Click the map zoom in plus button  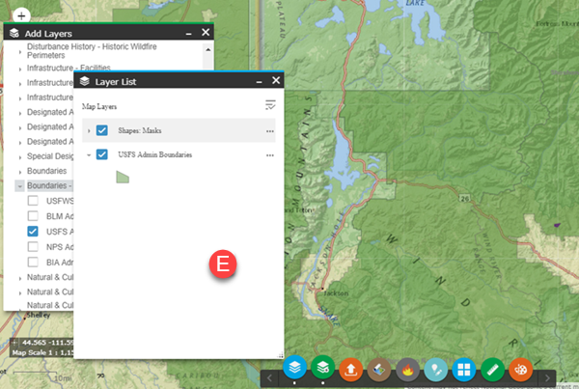21,15
